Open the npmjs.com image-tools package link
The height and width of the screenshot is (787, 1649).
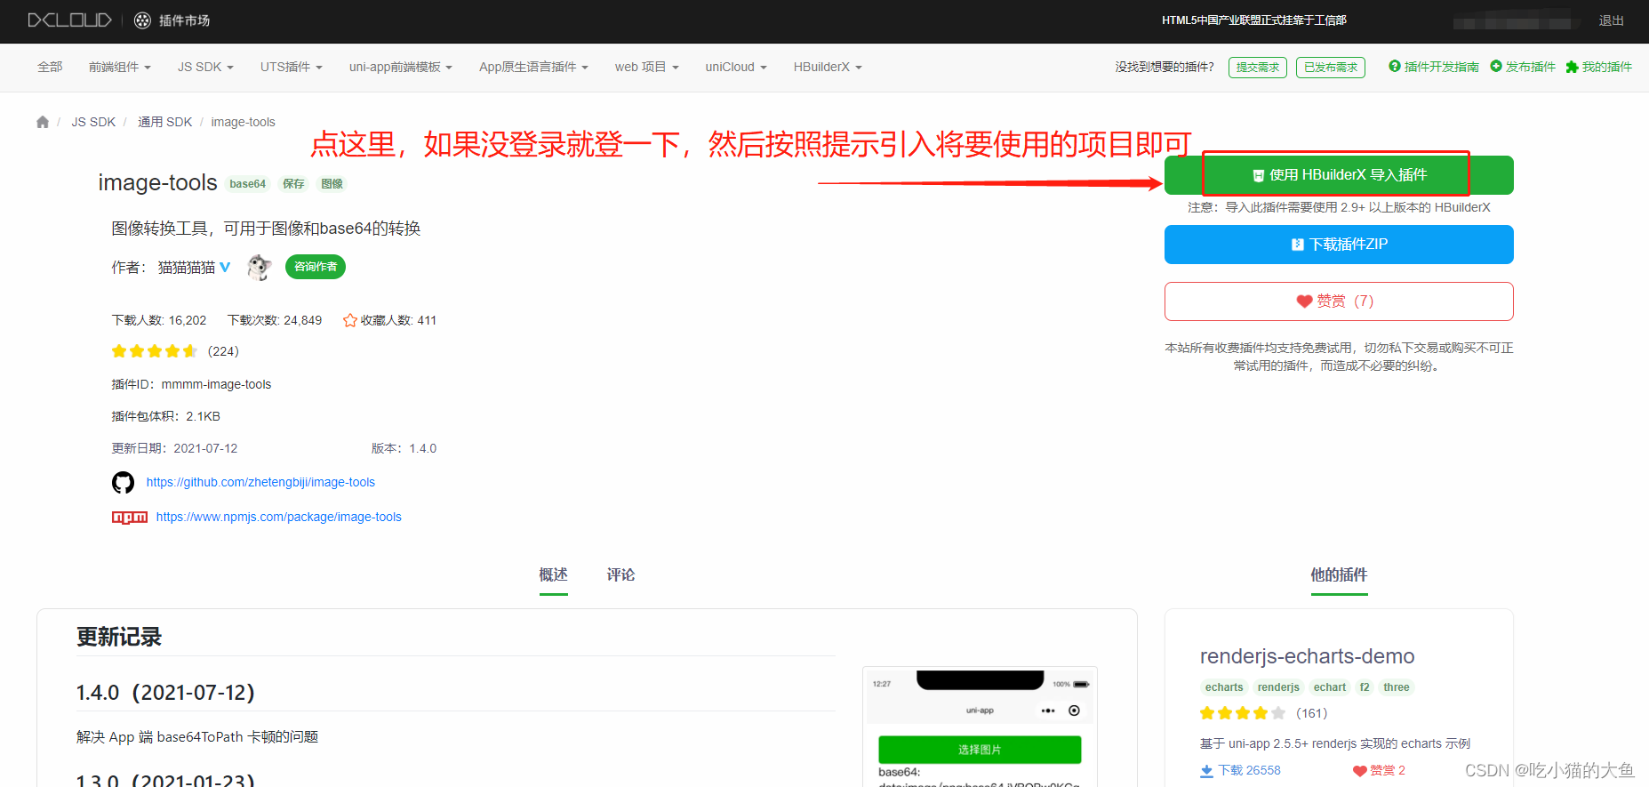point(279,517)
